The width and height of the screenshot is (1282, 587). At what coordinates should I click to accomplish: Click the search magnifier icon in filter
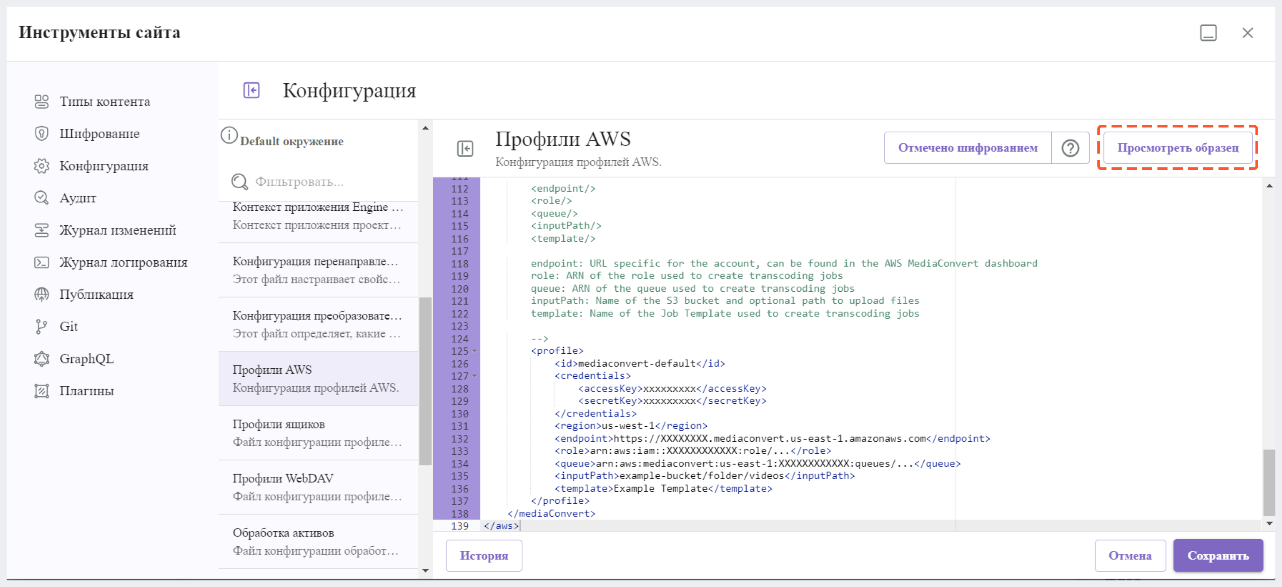pyautogui.click(x=240, y=182)
